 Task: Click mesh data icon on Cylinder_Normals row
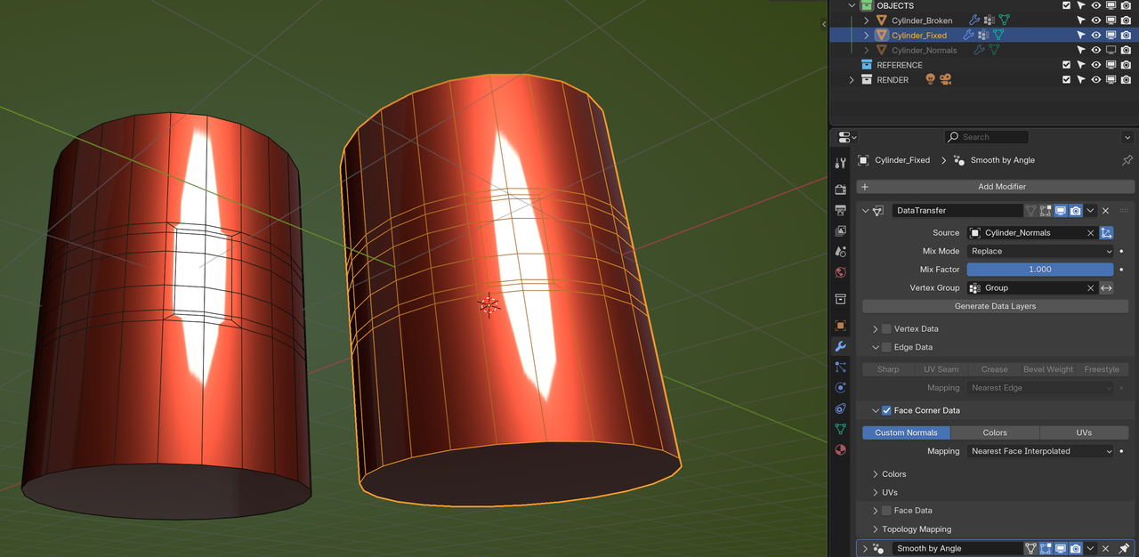click(x=994, y=51)
